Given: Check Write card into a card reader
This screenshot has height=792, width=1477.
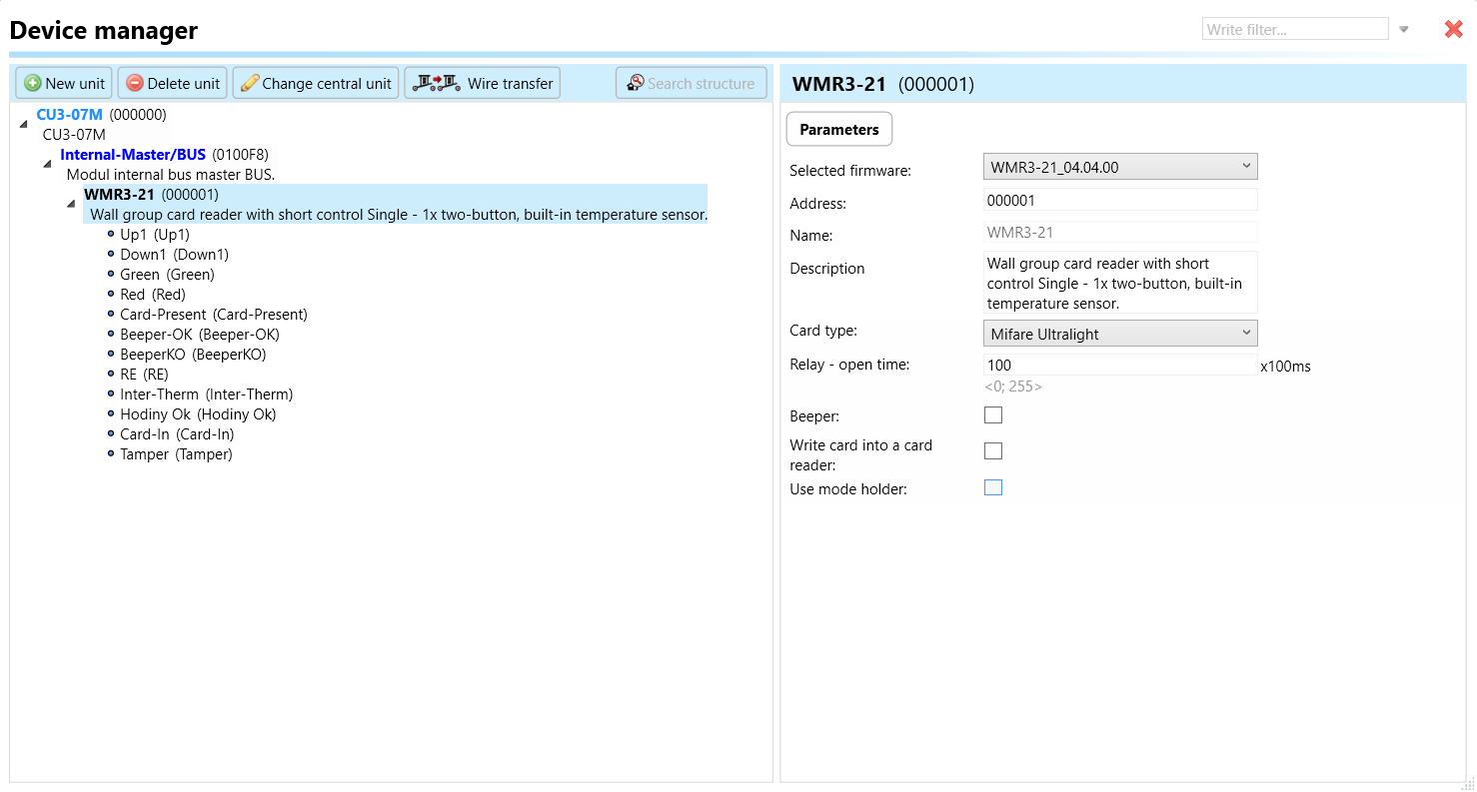Looking at the screenshot, I should [993, 451].
